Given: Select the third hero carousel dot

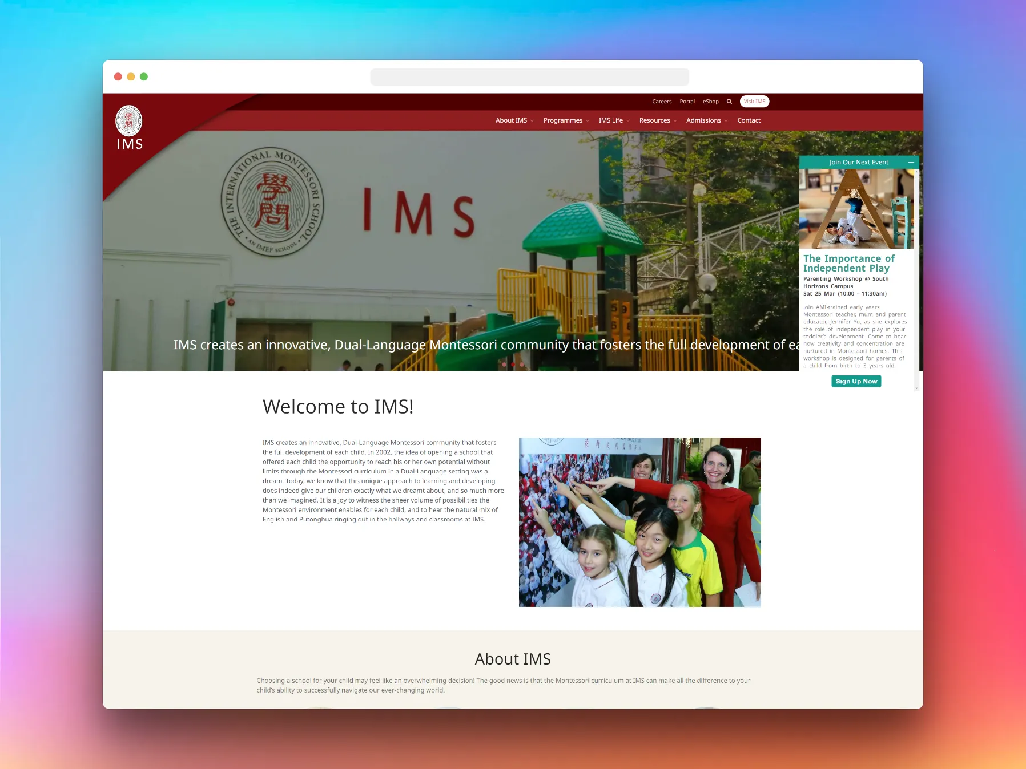Looking at the screenshot, I should [521, 364].
